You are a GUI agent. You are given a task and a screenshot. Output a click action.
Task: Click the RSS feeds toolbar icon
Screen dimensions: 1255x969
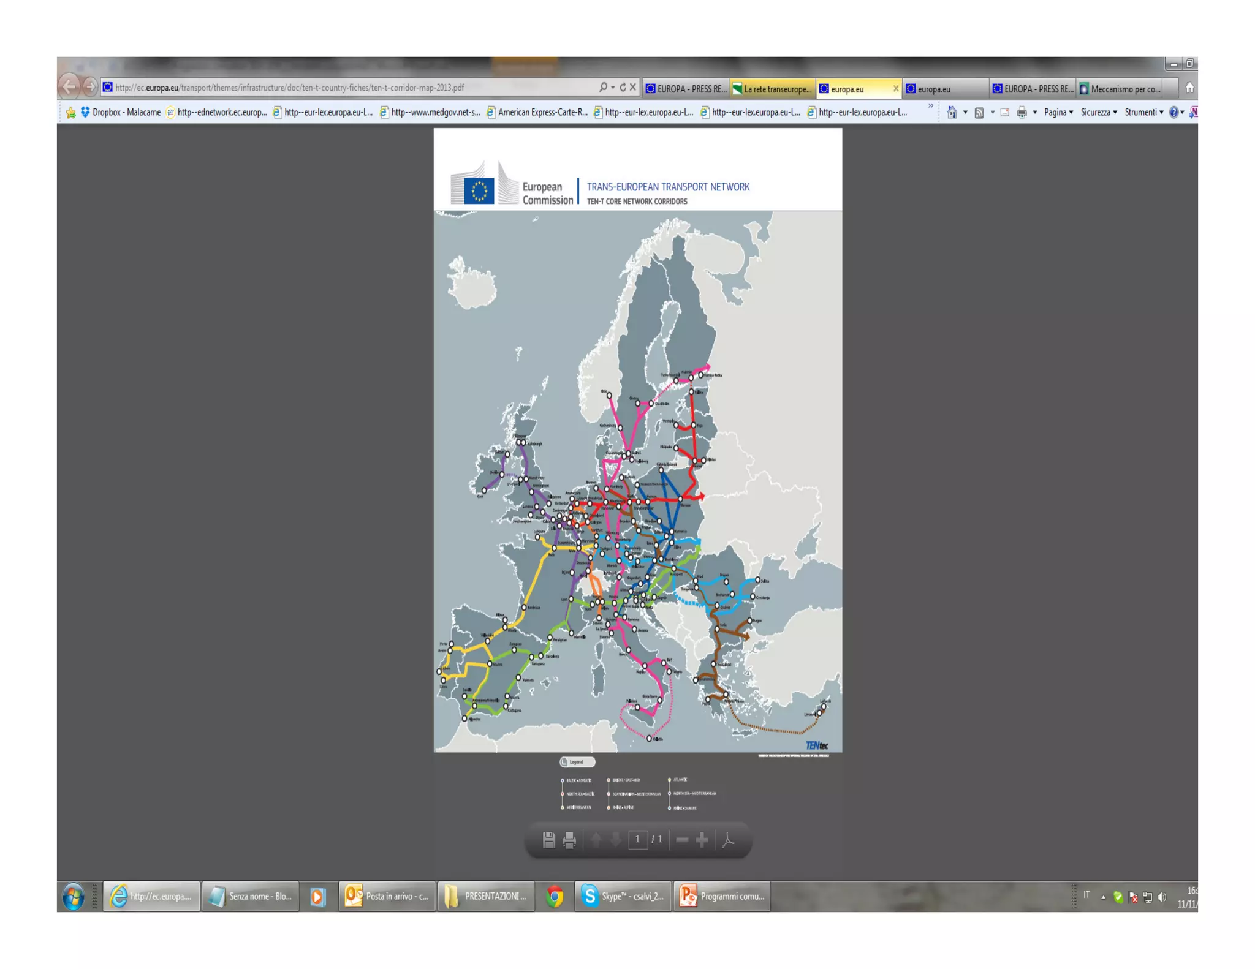point(979,112)
